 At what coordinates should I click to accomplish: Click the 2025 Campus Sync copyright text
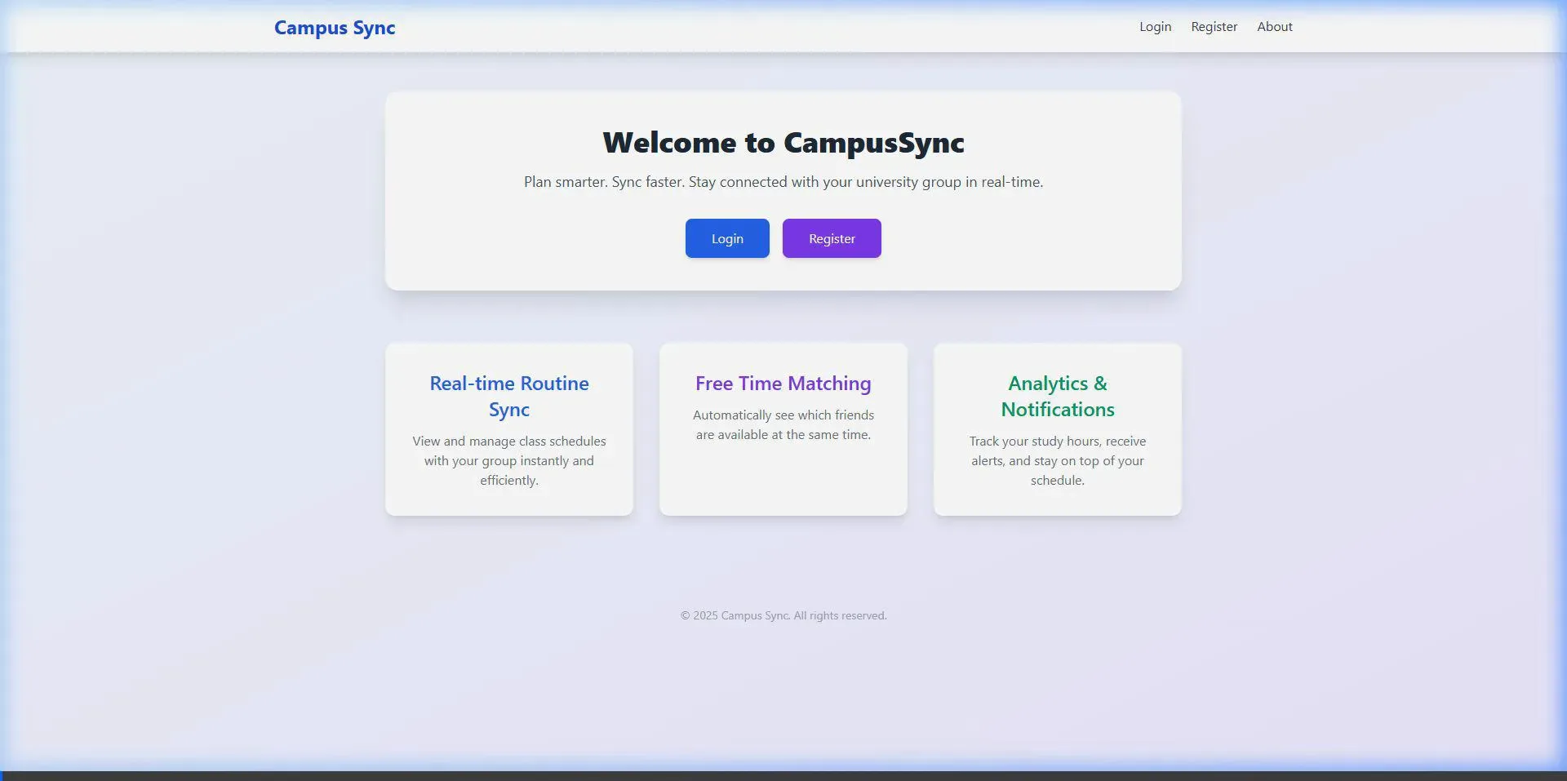[783, 615]
